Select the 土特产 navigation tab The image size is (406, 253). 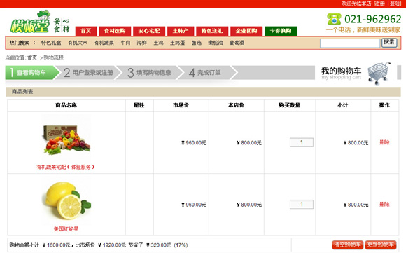(x=181, y=31)
